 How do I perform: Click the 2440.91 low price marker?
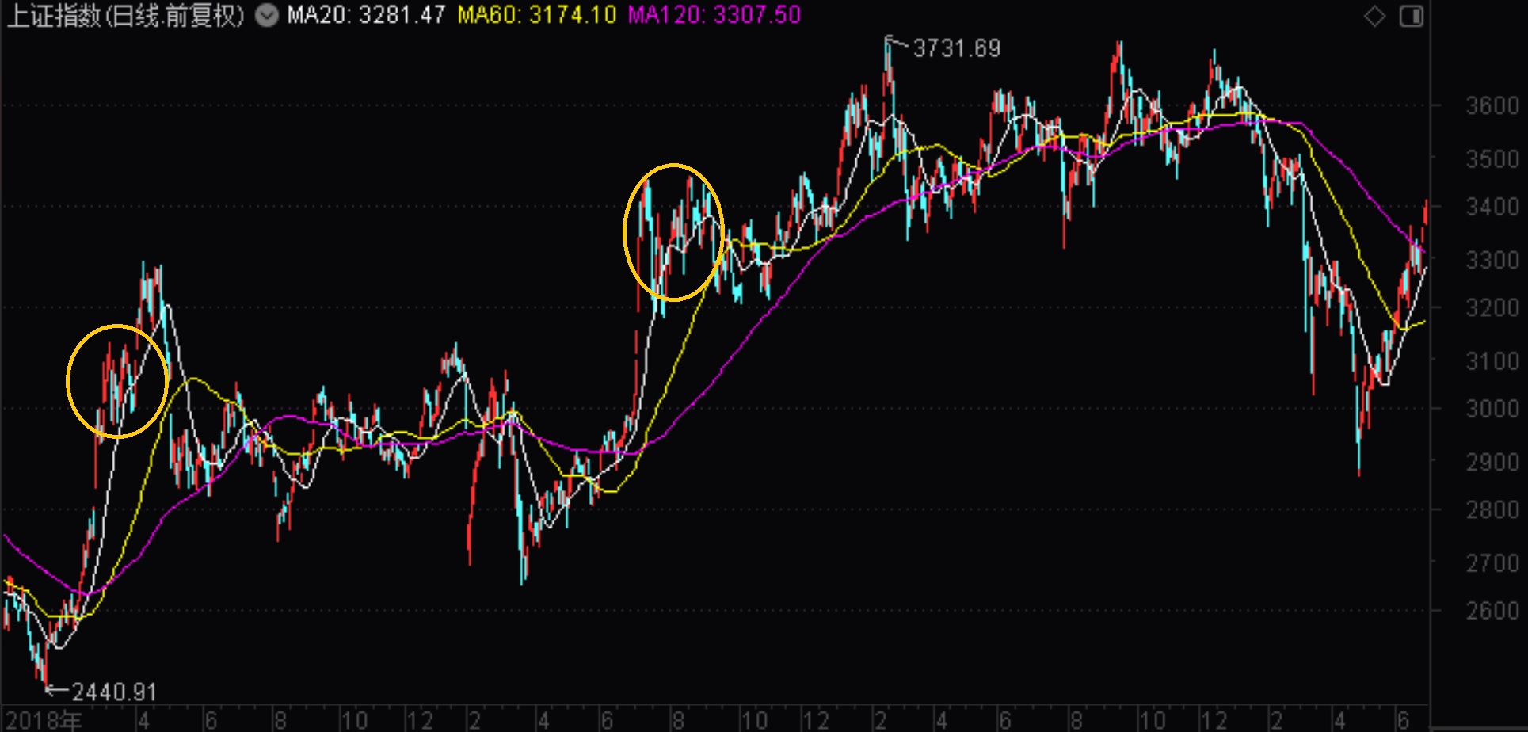pos(114,692)
